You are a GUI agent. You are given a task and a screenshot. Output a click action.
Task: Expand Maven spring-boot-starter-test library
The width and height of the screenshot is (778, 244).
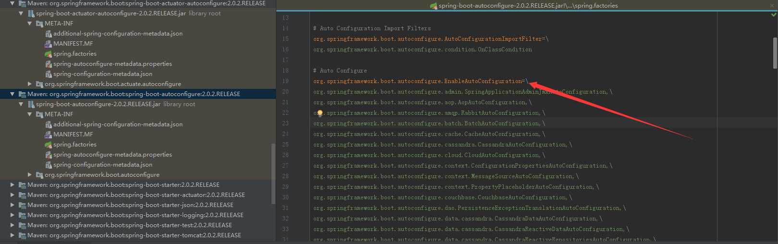pyautogui.click(x=12, y=225)
